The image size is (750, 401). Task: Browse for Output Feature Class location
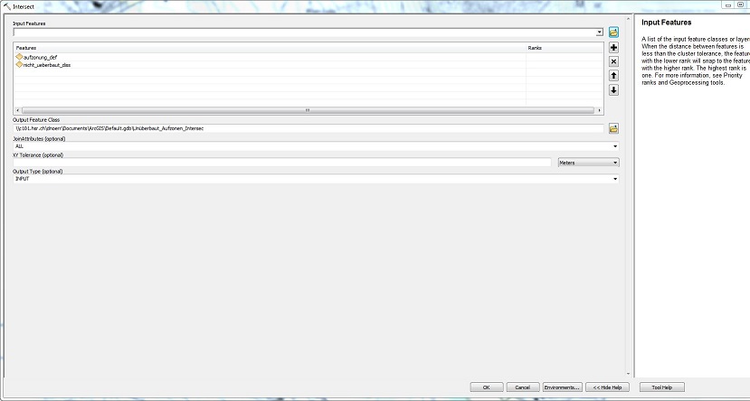[613, 128]
